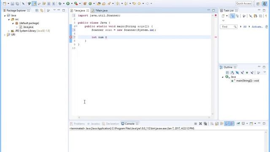Screen dimensions: 270x152
Task: Click the Package Explorer view menu triangle
Action: [x=54, y=10]
